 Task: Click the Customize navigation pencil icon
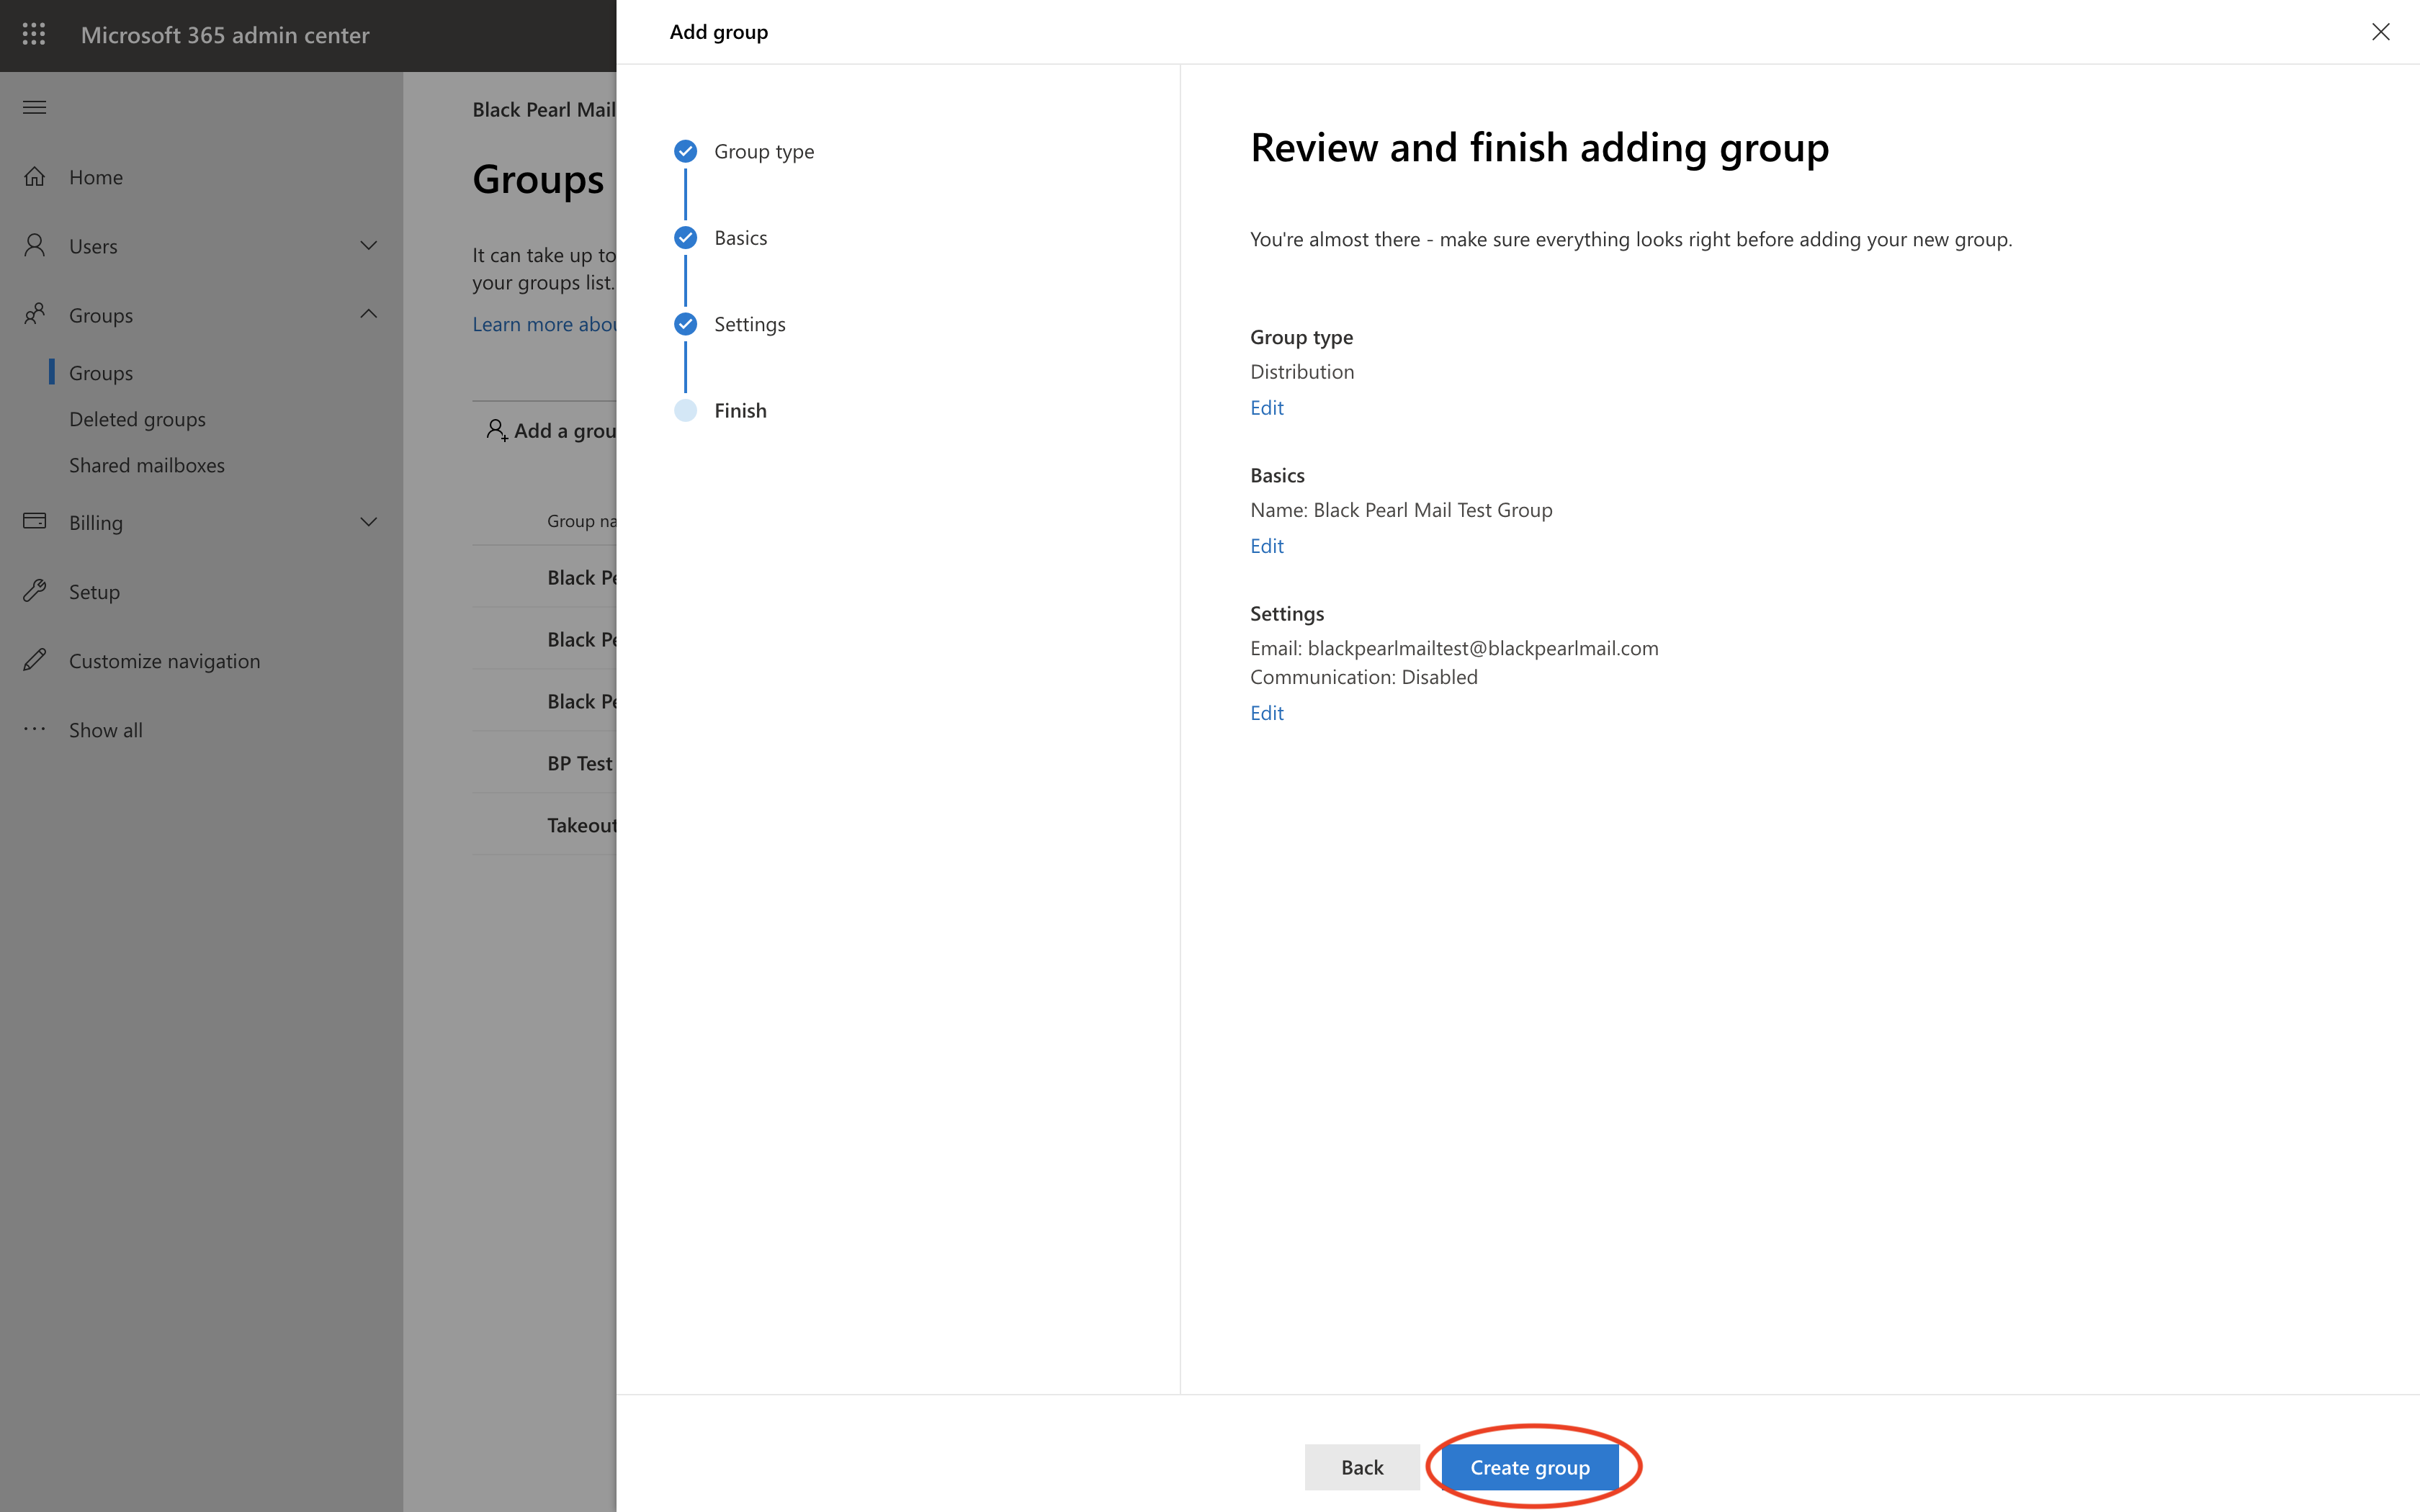[34, 660]
